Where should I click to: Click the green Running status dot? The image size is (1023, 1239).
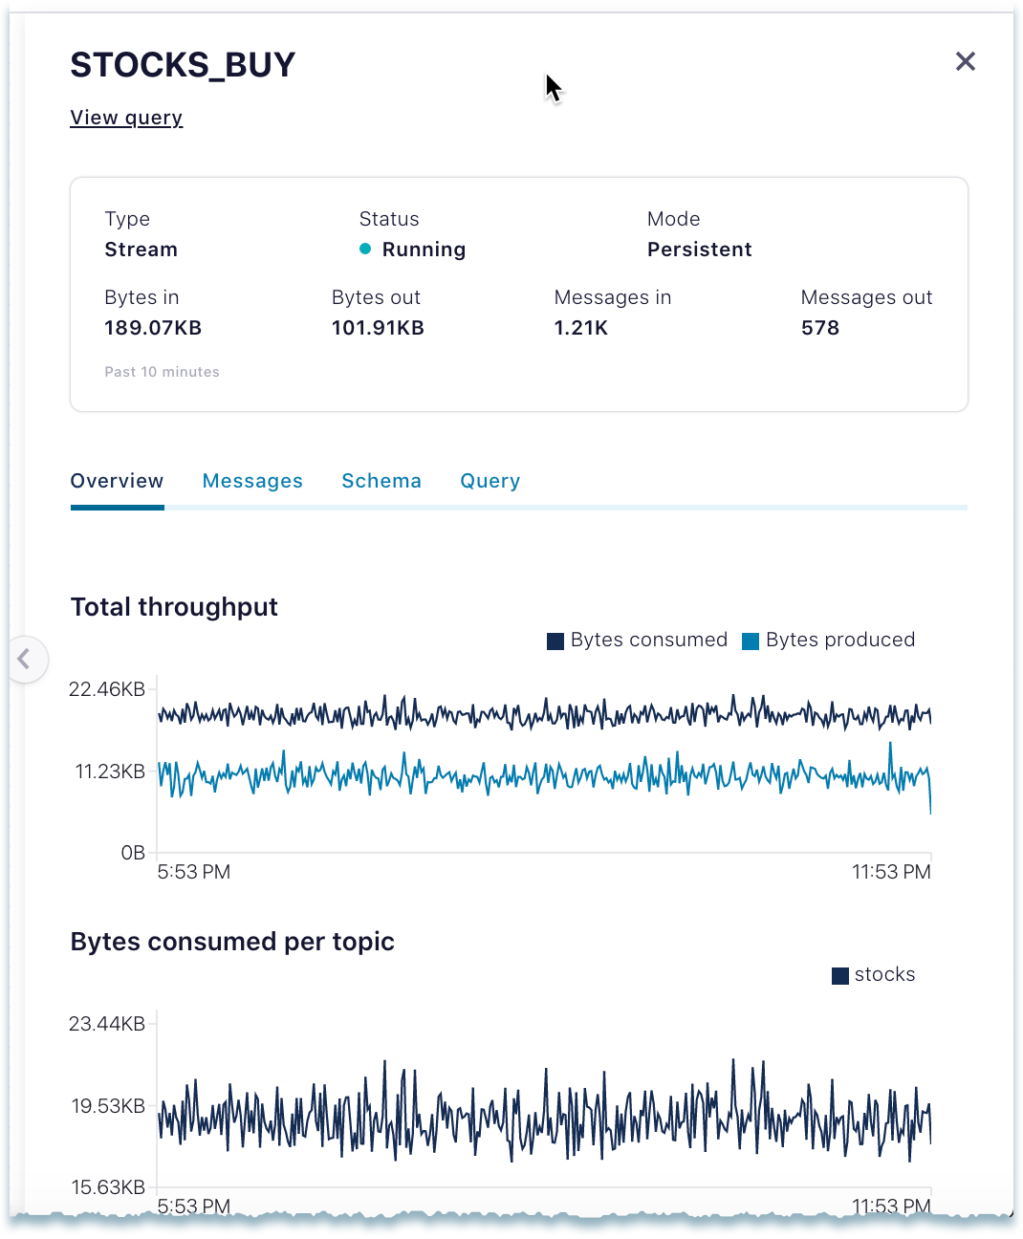(x=365, y=250)
